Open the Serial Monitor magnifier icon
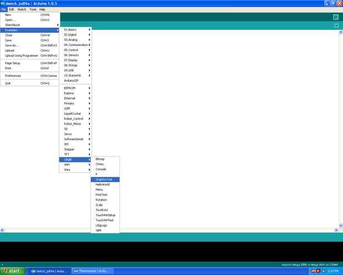 click(x=336, y=17)
